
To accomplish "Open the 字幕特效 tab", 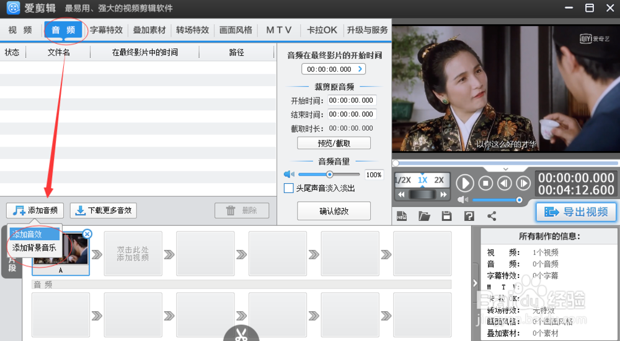I will (107, 30).
